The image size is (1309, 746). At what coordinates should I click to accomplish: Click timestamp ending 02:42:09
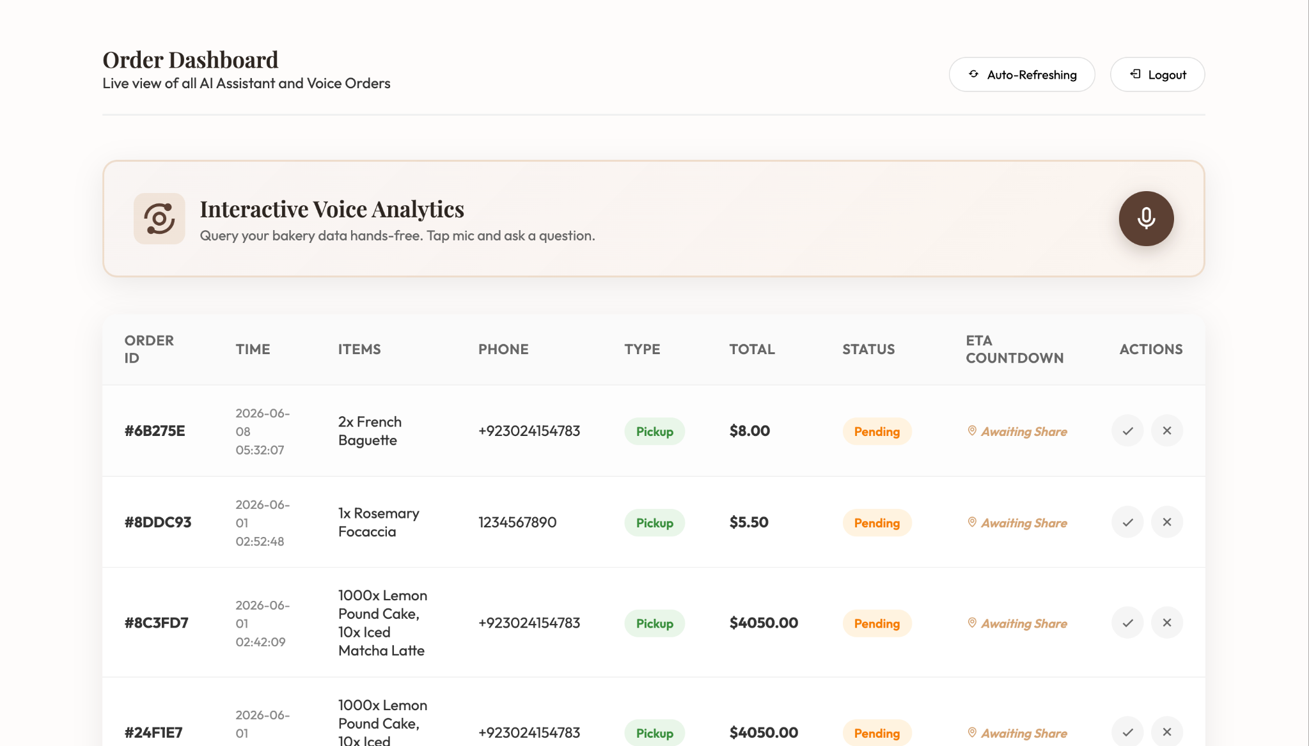click(262, 623)
